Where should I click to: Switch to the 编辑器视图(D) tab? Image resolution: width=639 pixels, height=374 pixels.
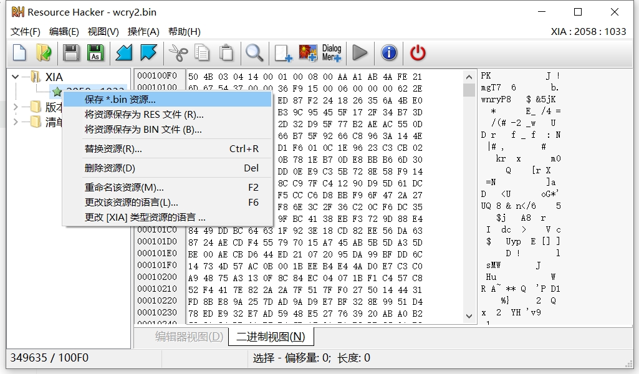pos(189,337)
